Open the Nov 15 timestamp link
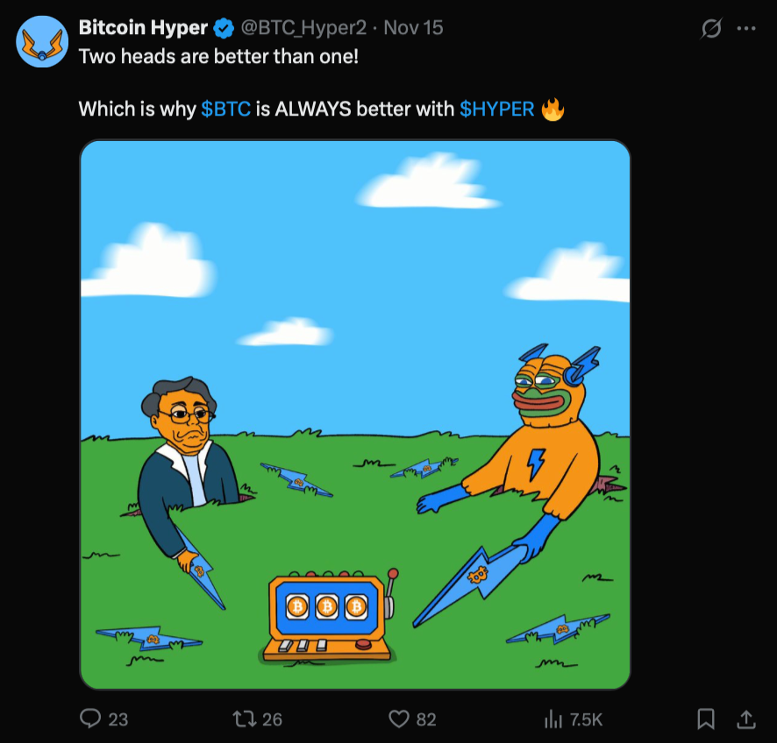 click(x=414, y=28)
